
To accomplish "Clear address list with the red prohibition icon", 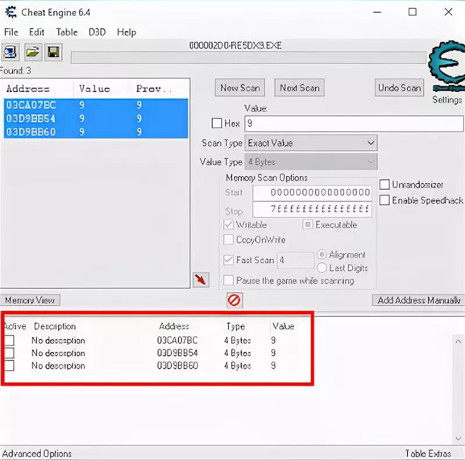I will click(x=234, y=300).
